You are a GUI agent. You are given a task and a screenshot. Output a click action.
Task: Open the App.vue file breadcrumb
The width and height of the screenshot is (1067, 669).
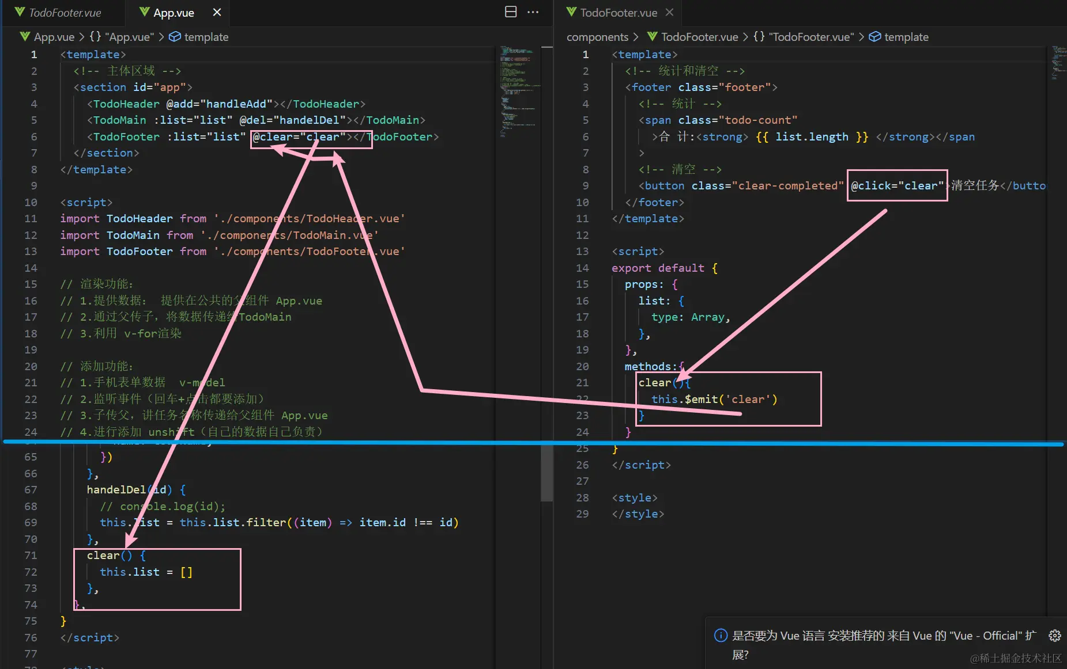pyautogui.click(x=54, y=37)
